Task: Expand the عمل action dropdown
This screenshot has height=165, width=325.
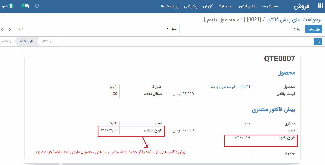Action: [171, 29]
